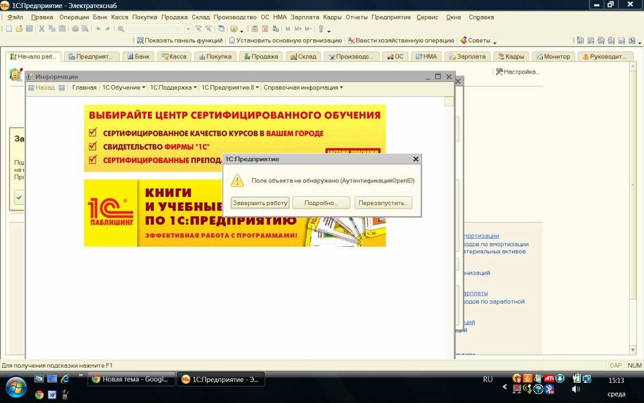Image resolution: width=644 pixels, height=403 pixels.
Task: Click the Завершить работу button
Action: [x=260, y=203]
